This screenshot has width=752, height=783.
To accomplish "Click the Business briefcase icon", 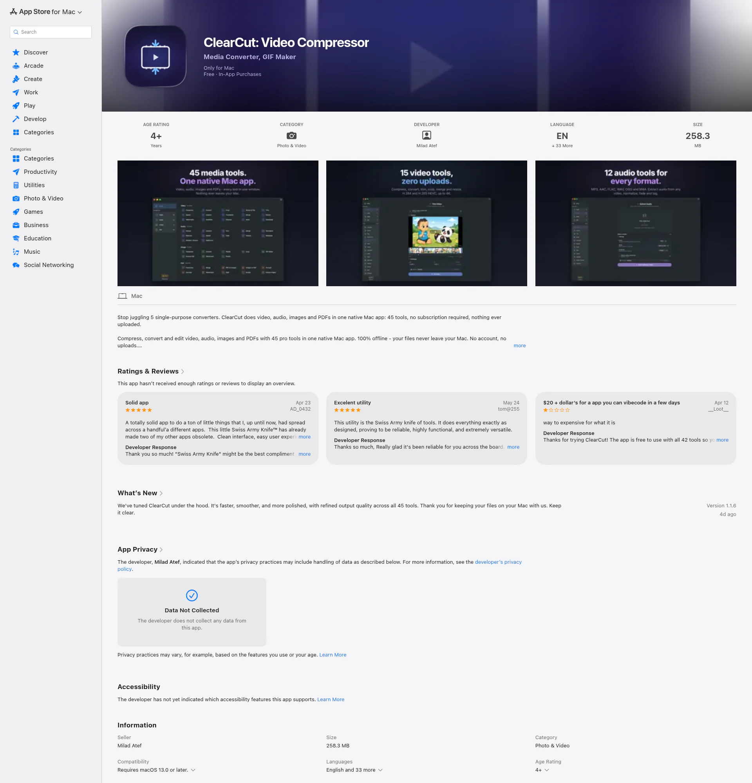I will [x=16, y=226].
